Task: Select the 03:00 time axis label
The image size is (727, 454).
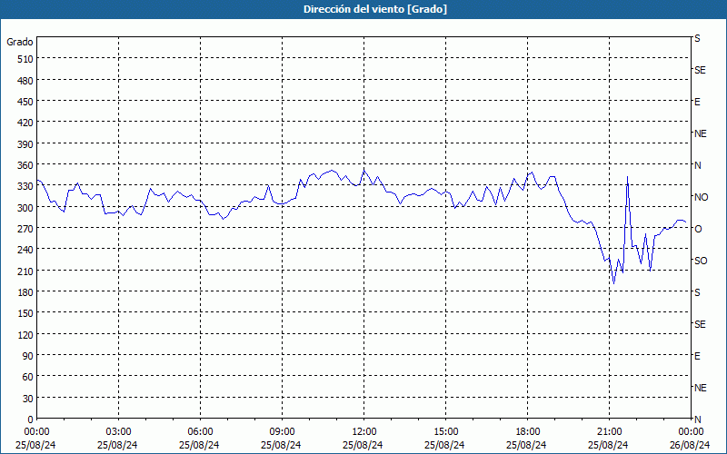Action: 119,432
